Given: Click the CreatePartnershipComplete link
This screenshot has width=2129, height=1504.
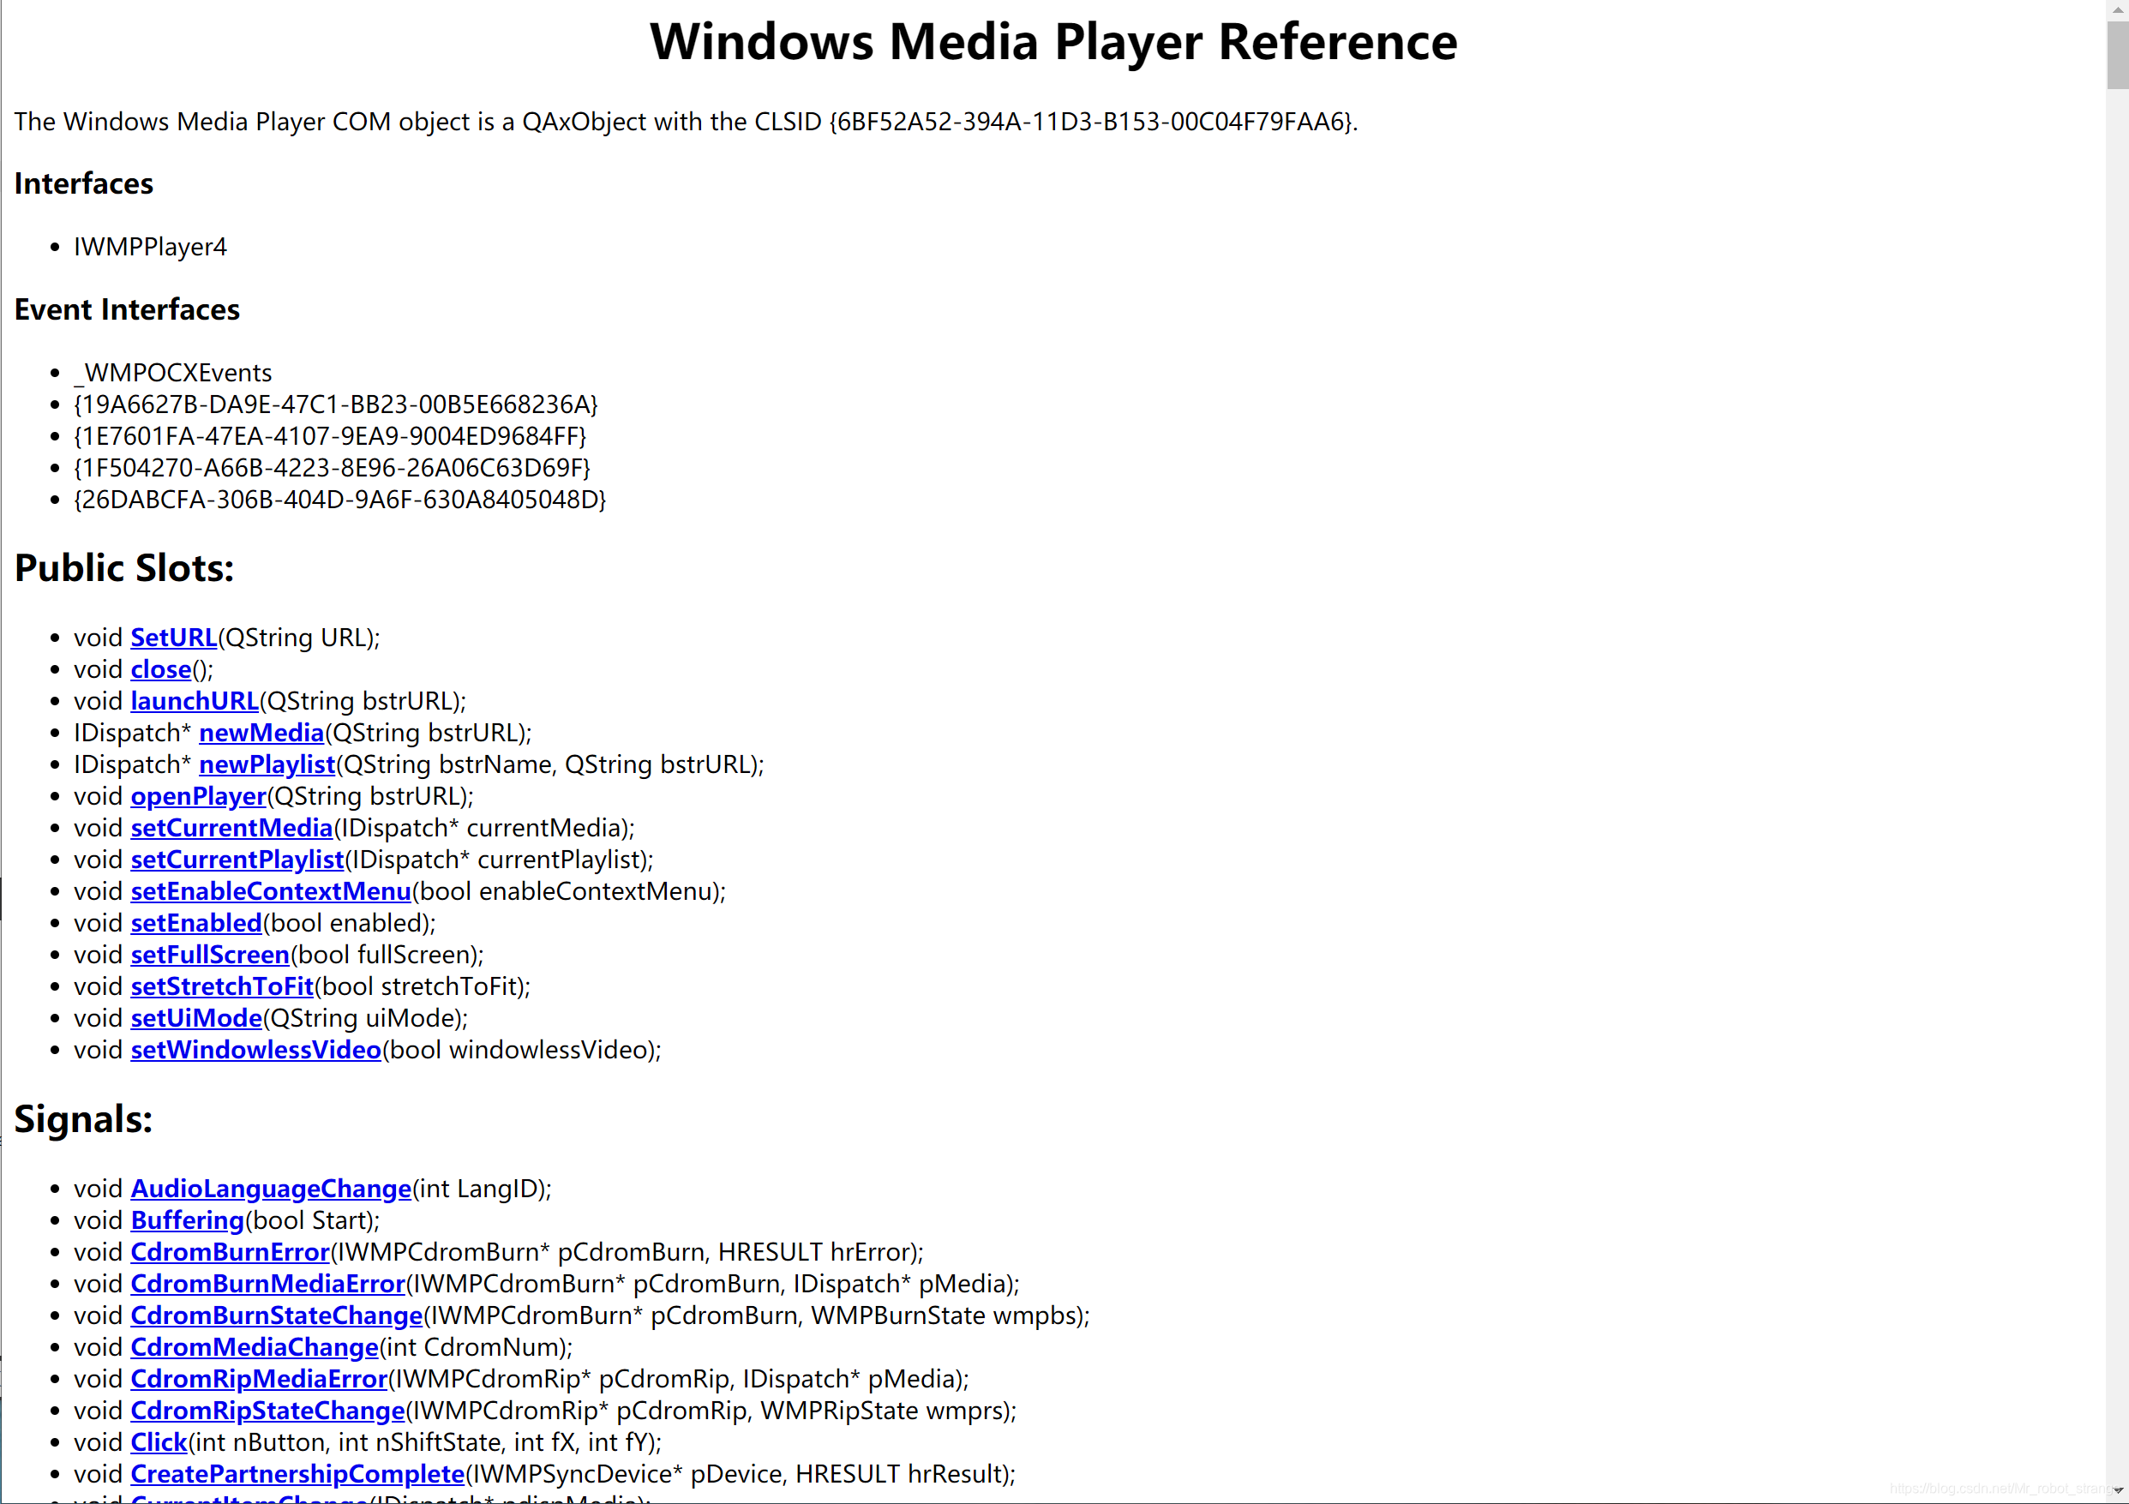Looking at the screenshot, I should pyautogui.click(x=297, y=1473).
